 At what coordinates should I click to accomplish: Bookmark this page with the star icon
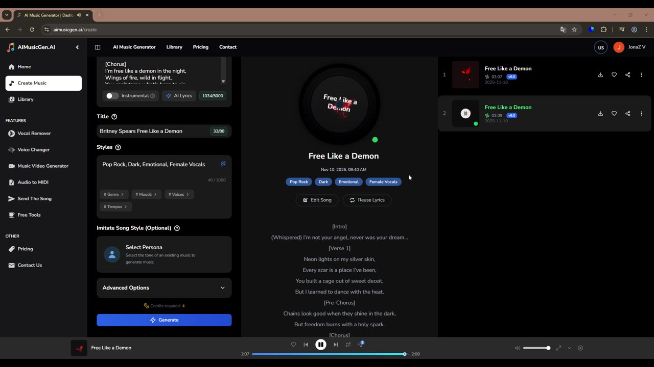574,30
